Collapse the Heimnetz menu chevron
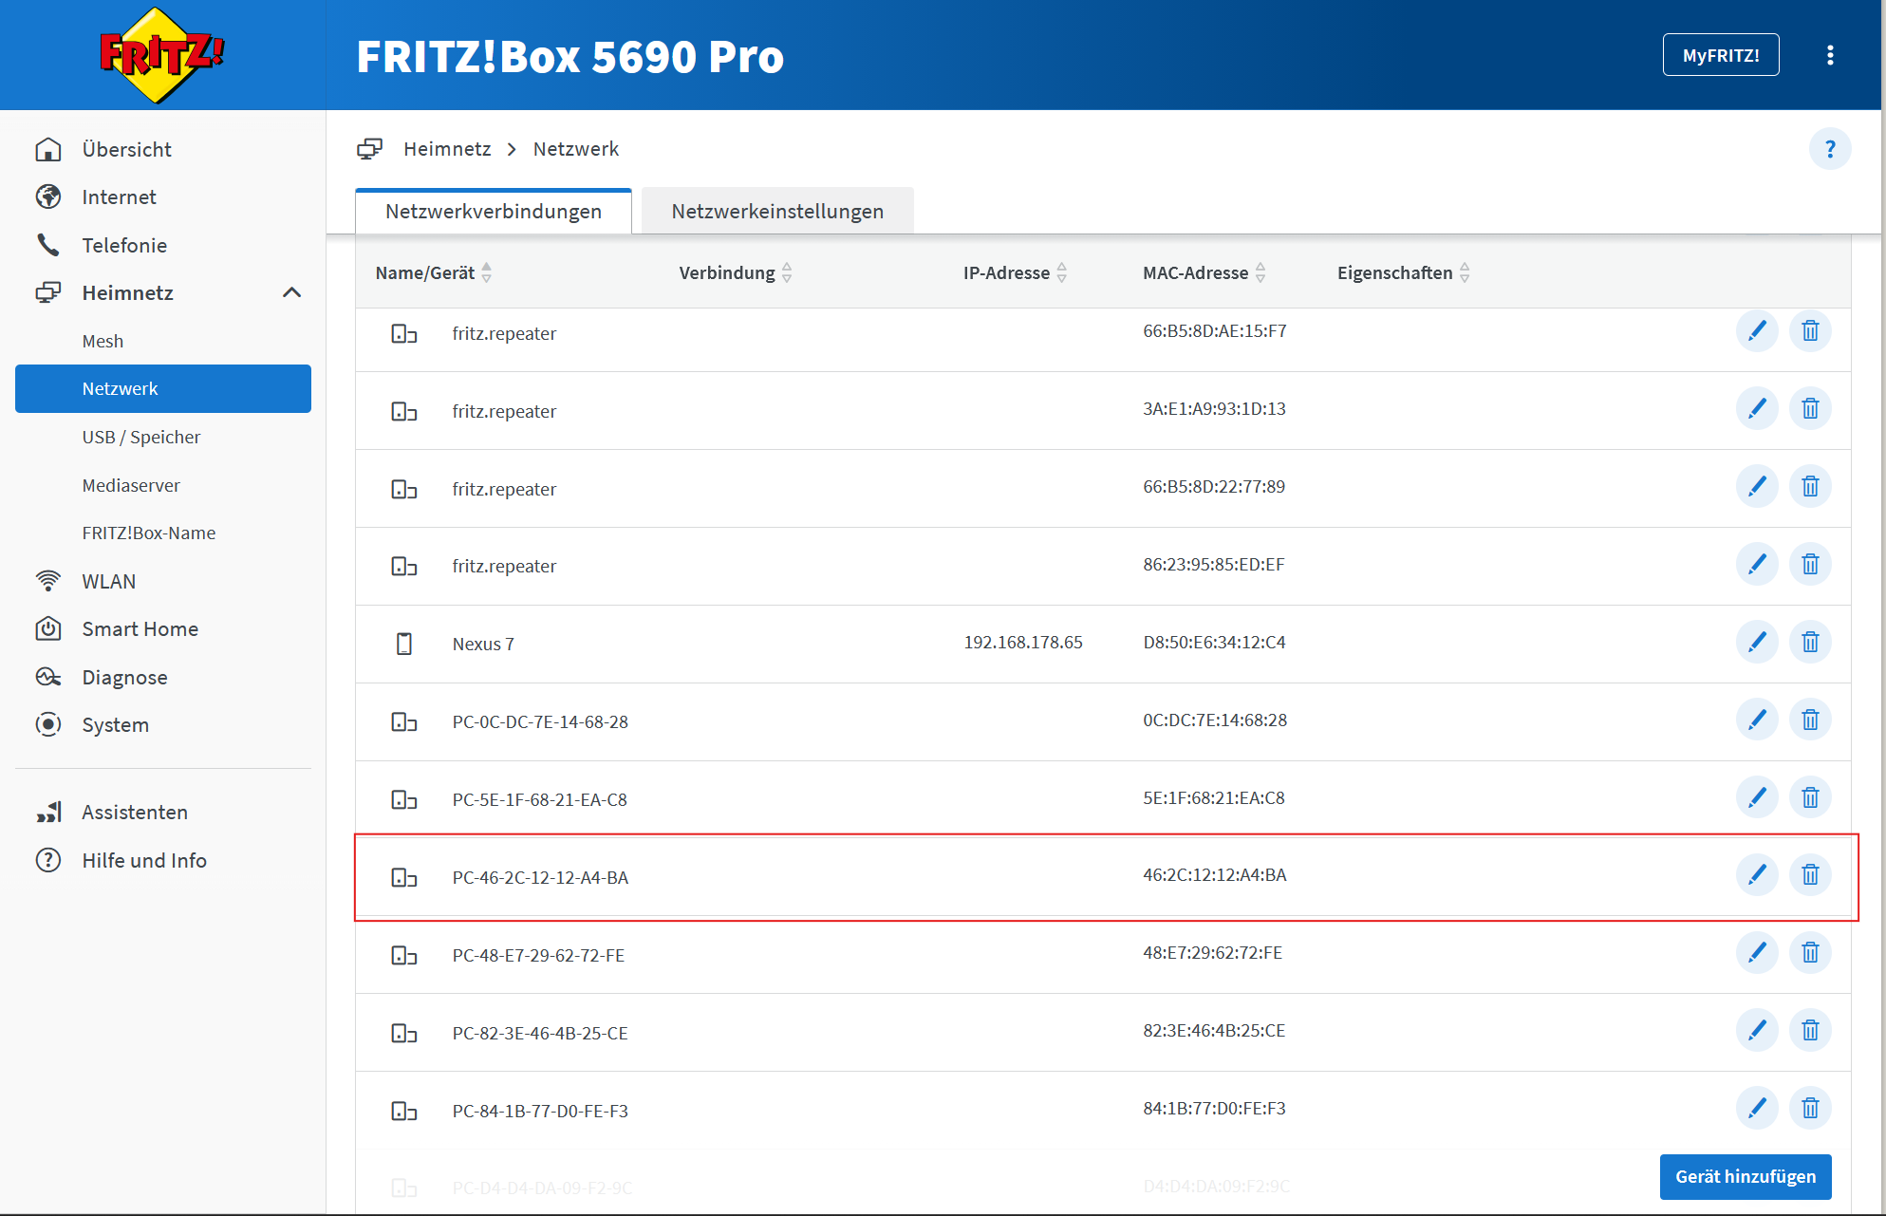The height and width of the screenshot is (1216, 1886). (x=291, y=292)
